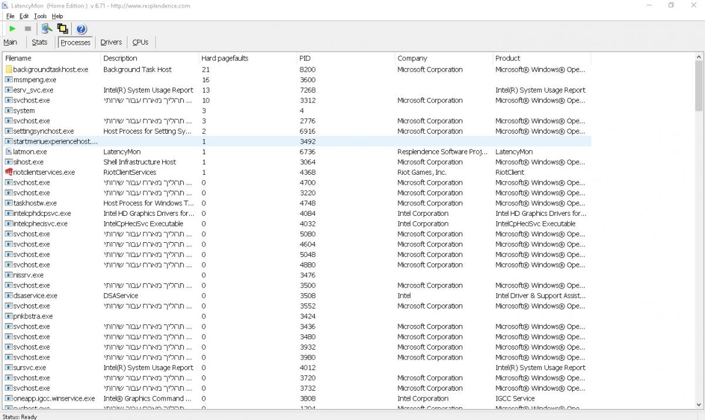Open the File menu
This screenshot has height=420, width=705.
pyautogui.click(x=10, y=16)
